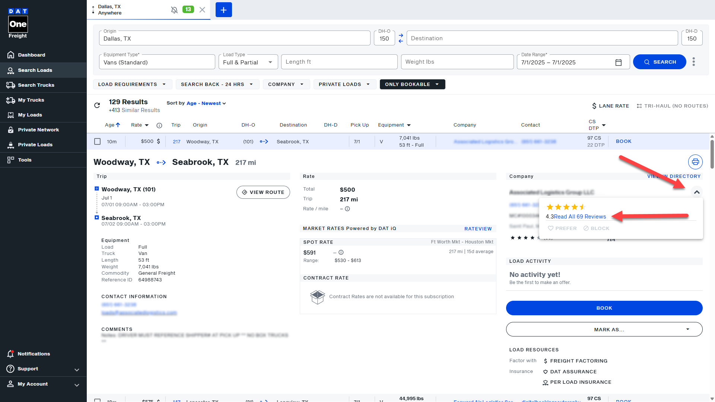The image size is (715, 402).
Task: Open the date range calendar icon
Action: click(x=619, y=62)
